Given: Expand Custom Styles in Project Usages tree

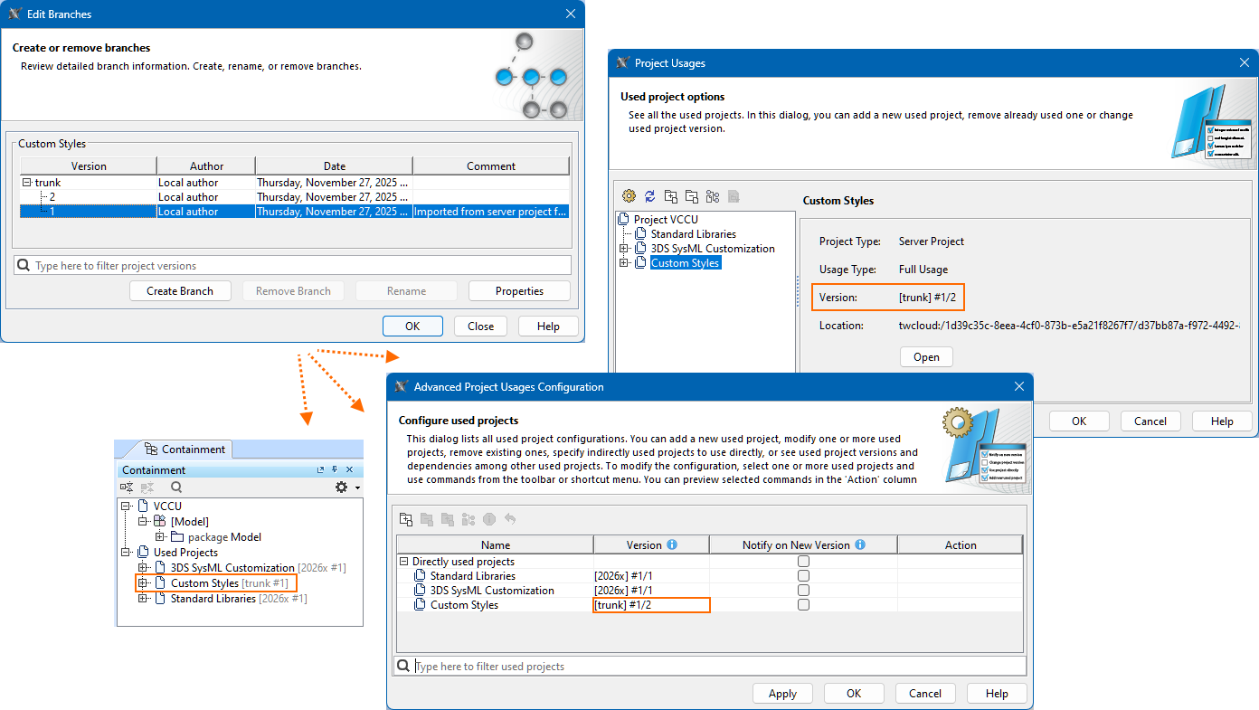Looking at the screenshot, I should 624,263.
